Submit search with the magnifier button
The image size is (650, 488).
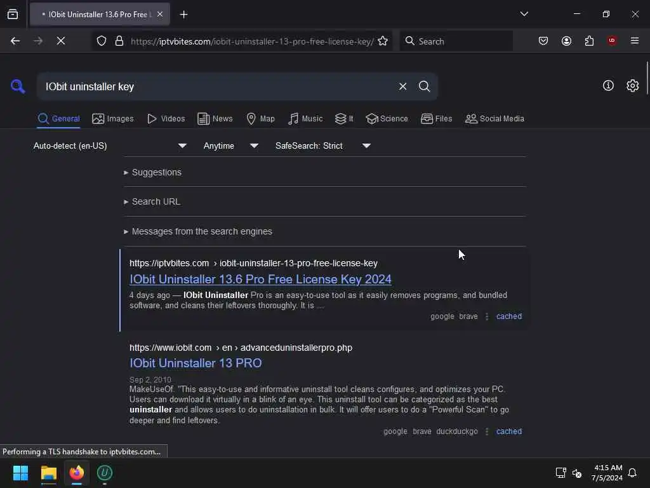[425, 86]
